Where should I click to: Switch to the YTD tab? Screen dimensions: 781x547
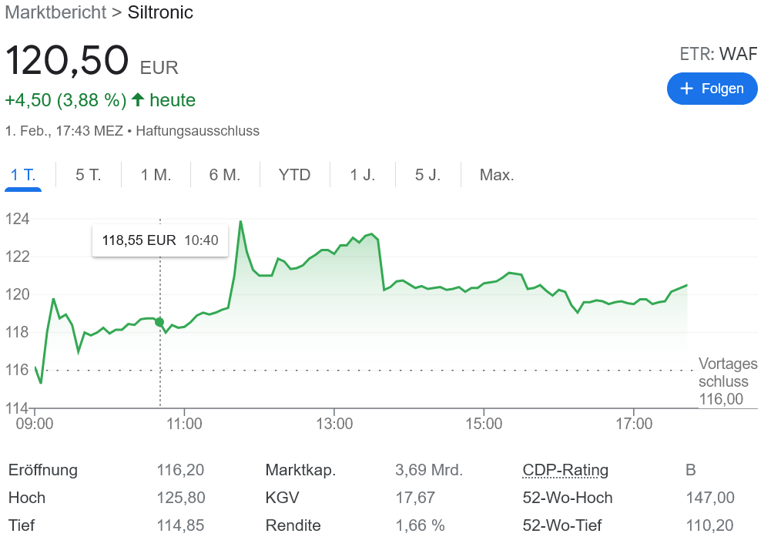tap(294, 175)
